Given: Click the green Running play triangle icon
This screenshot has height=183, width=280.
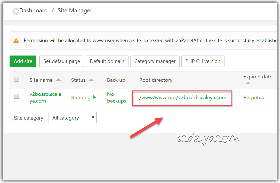Looking at the screenshot, I should tap(94, 97).
